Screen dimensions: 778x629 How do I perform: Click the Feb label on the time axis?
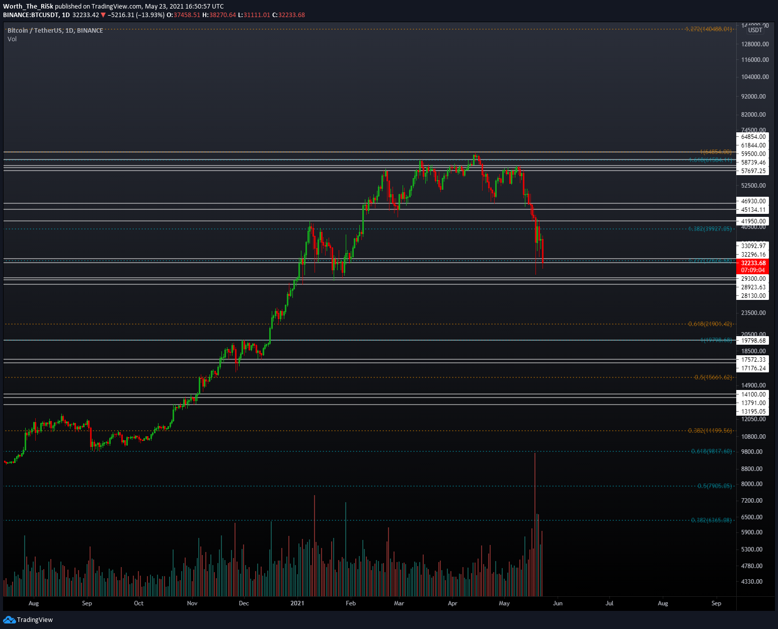[x=351, y=603]
